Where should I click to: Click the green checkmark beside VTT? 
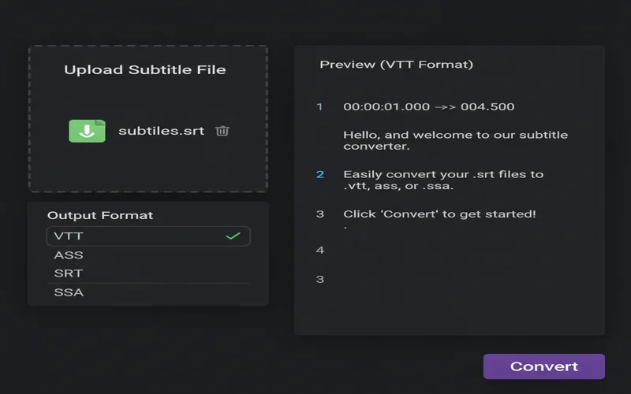coord(233,236)
